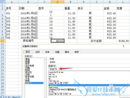Select column H header
The width and height of the screenshot is (130, 98).
[110, 2]
